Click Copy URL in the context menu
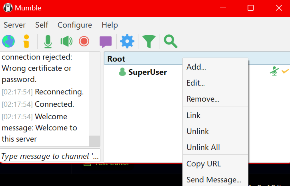The height and width of the screenshot is (186, 290). coord(204,164)
